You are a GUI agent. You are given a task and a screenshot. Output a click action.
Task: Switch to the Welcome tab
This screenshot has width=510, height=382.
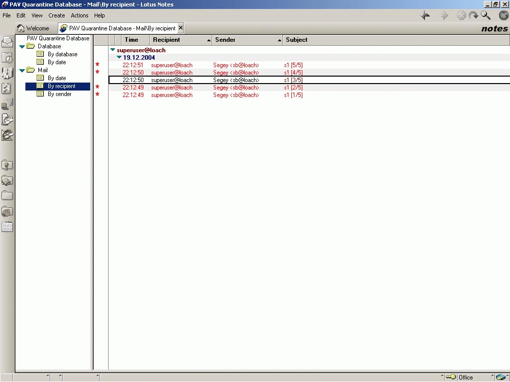(33, 28)
